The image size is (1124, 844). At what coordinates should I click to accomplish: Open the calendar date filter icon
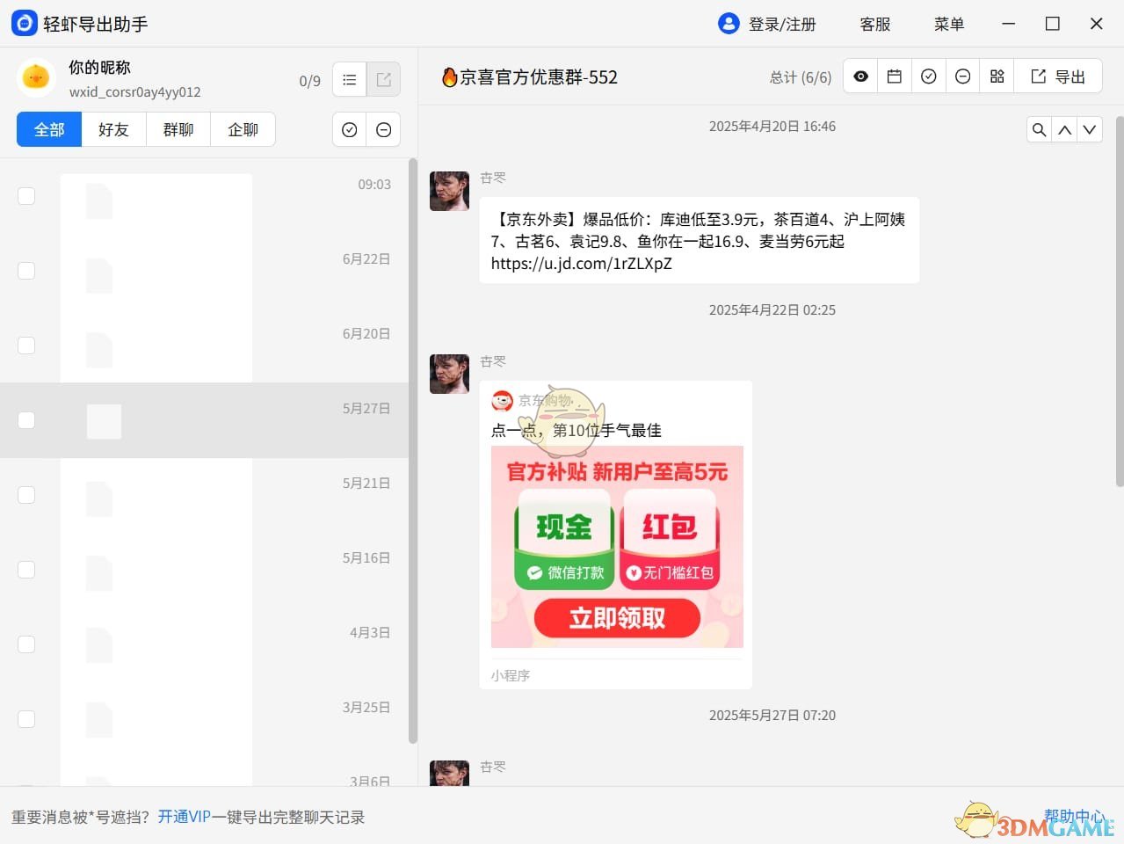(894, 76)
